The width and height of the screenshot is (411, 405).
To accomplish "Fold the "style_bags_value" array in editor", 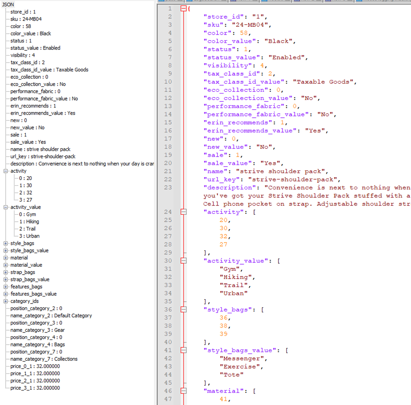I will tap(184, 350).
